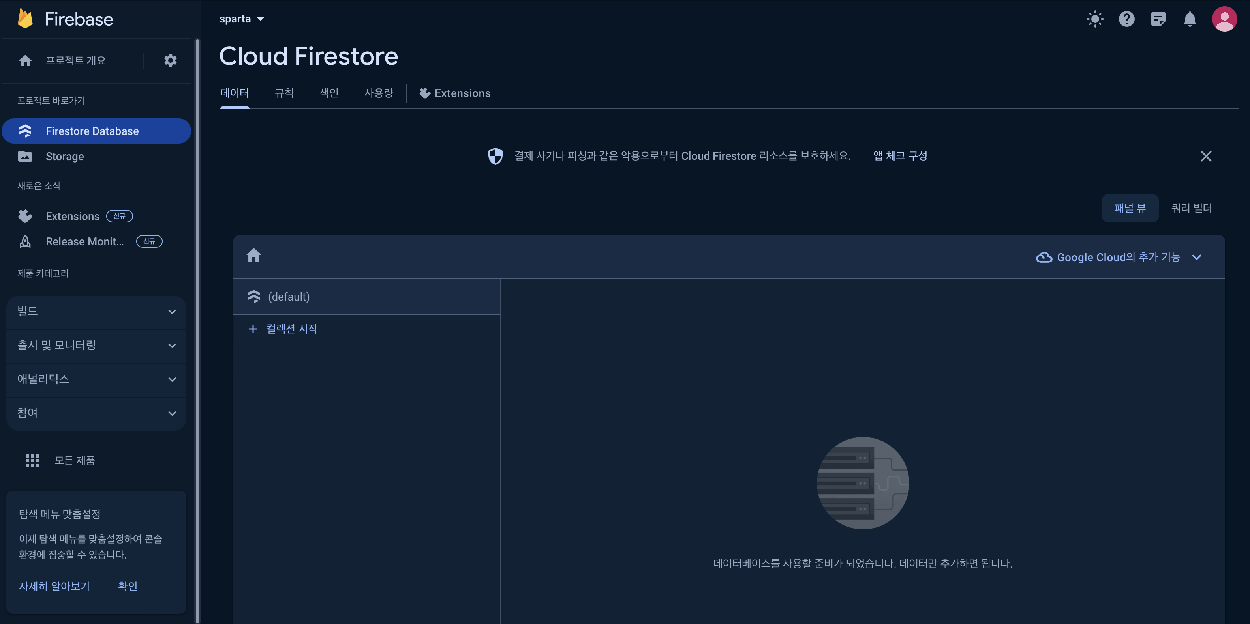Select Storage in sidebar
This screenshot has width=1250, height=624.
pyautogui.click(x=96, y=156)
